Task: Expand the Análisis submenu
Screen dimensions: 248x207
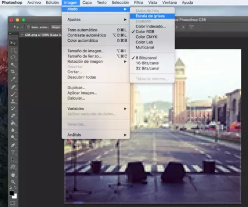Action: point(96,135)
